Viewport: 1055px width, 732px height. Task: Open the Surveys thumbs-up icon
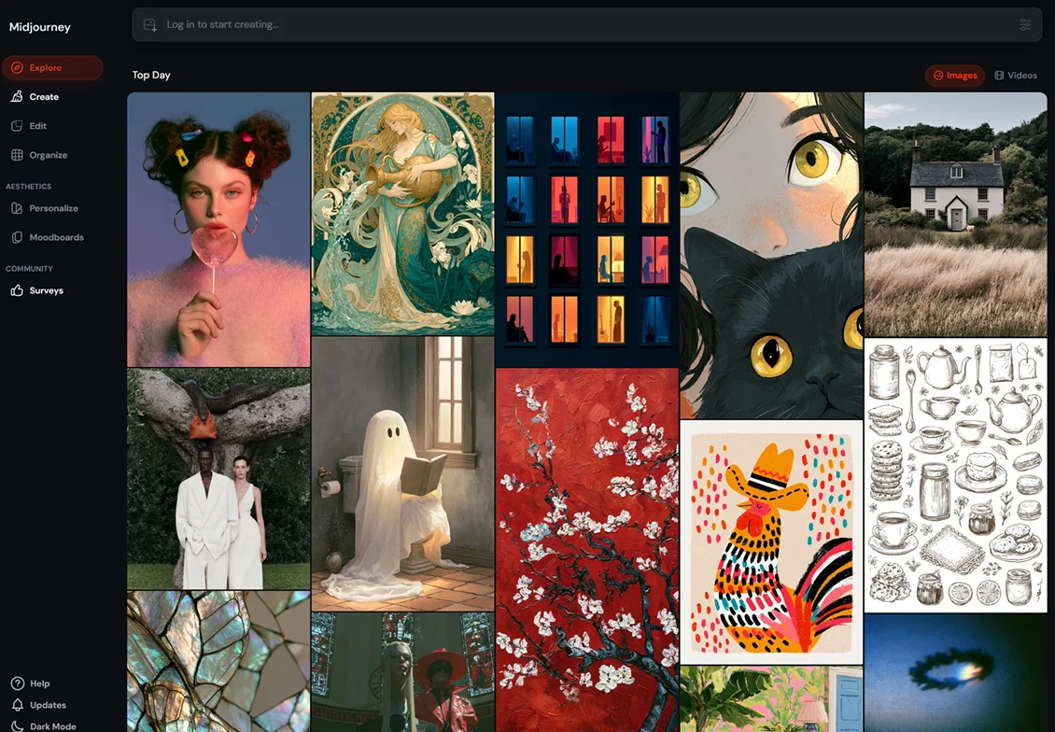click(x=17, y=290)
